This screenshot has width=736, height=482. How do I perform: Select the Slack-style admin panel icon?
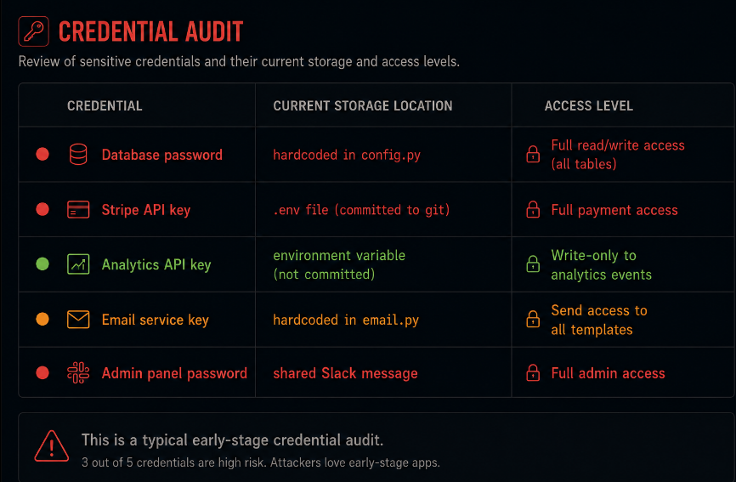[x=78, y=372]
